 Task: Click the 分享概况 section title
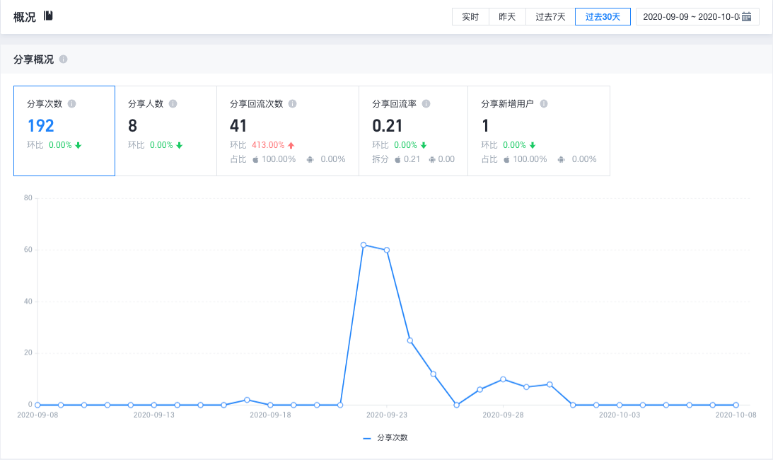point(33,59)
